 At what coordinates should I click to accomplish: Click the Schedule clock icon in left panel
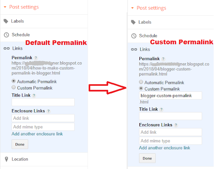pyautogui.click(x=6, y=35)
